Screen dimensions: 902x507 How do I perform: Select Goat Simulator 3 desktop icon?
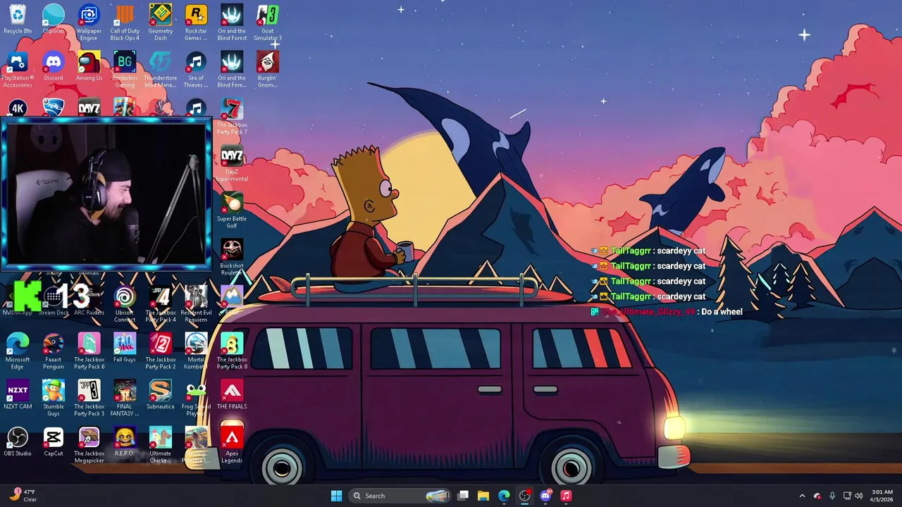click(x=267, y=23)
